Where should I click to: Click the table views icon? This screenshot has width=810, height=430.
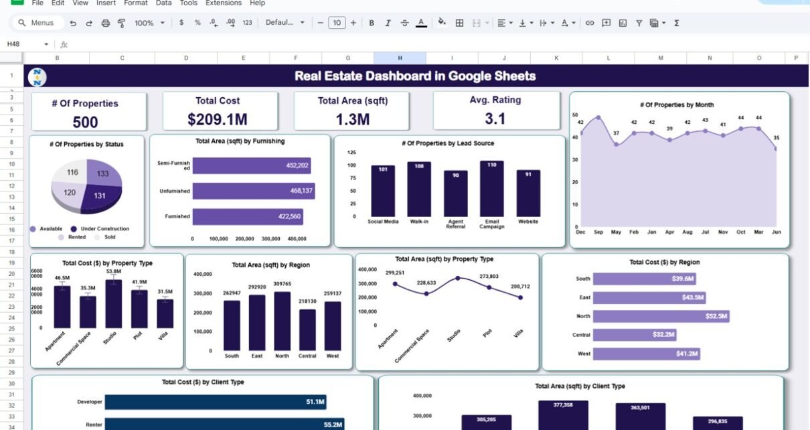(655, 23)
